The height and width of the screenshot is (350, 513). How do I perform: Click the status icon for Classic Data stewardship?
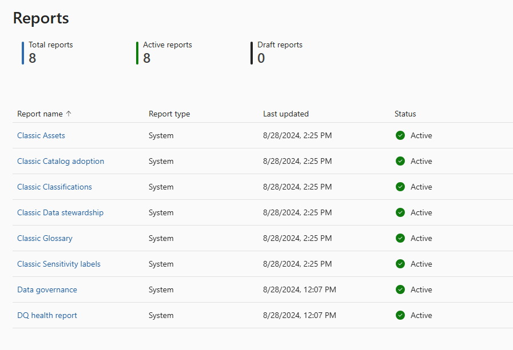(400, 212)
